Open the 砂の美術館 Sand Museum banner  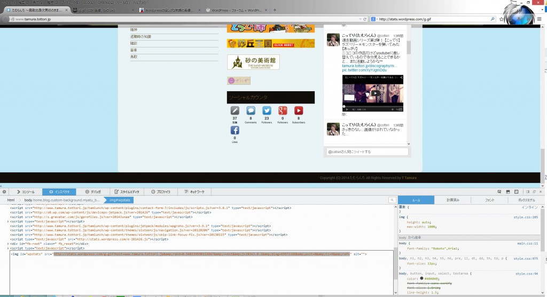253,62
